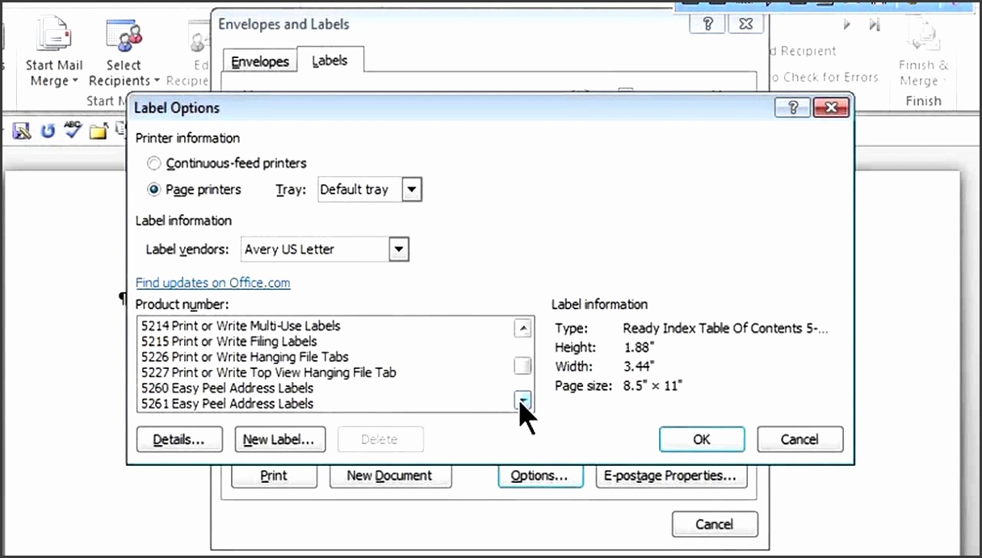Viewport: 982px width, 558px height.
Task: Click the New Label button
Action: 279,439
